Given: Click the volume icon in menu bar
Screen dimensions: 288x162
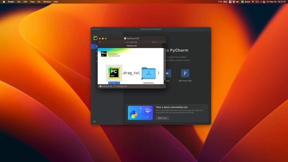Looking at the screenshot, I should point(238,2).
